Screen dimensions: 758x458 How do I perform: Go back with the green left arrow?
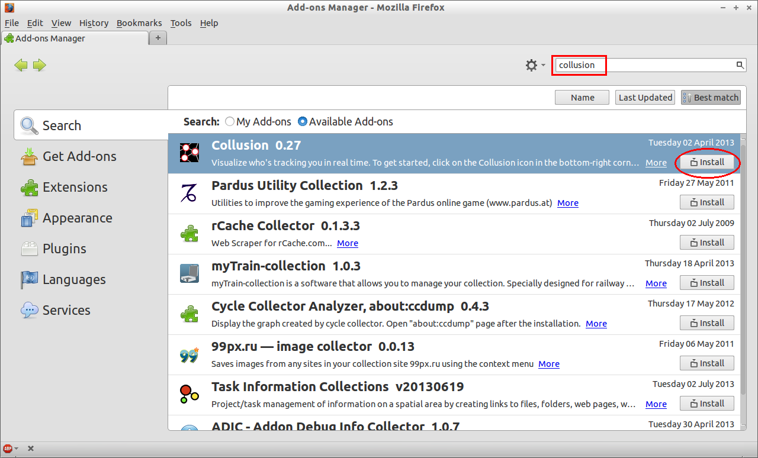coord(21,65)
